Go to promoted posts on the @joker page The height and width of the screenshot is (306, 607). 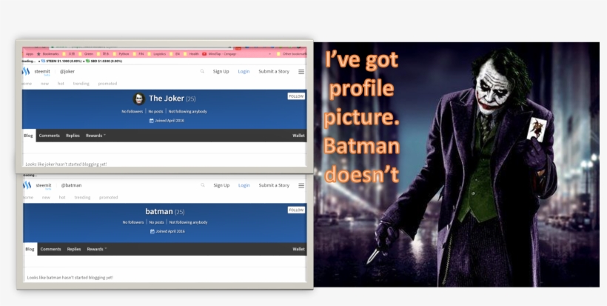point(107,84)
